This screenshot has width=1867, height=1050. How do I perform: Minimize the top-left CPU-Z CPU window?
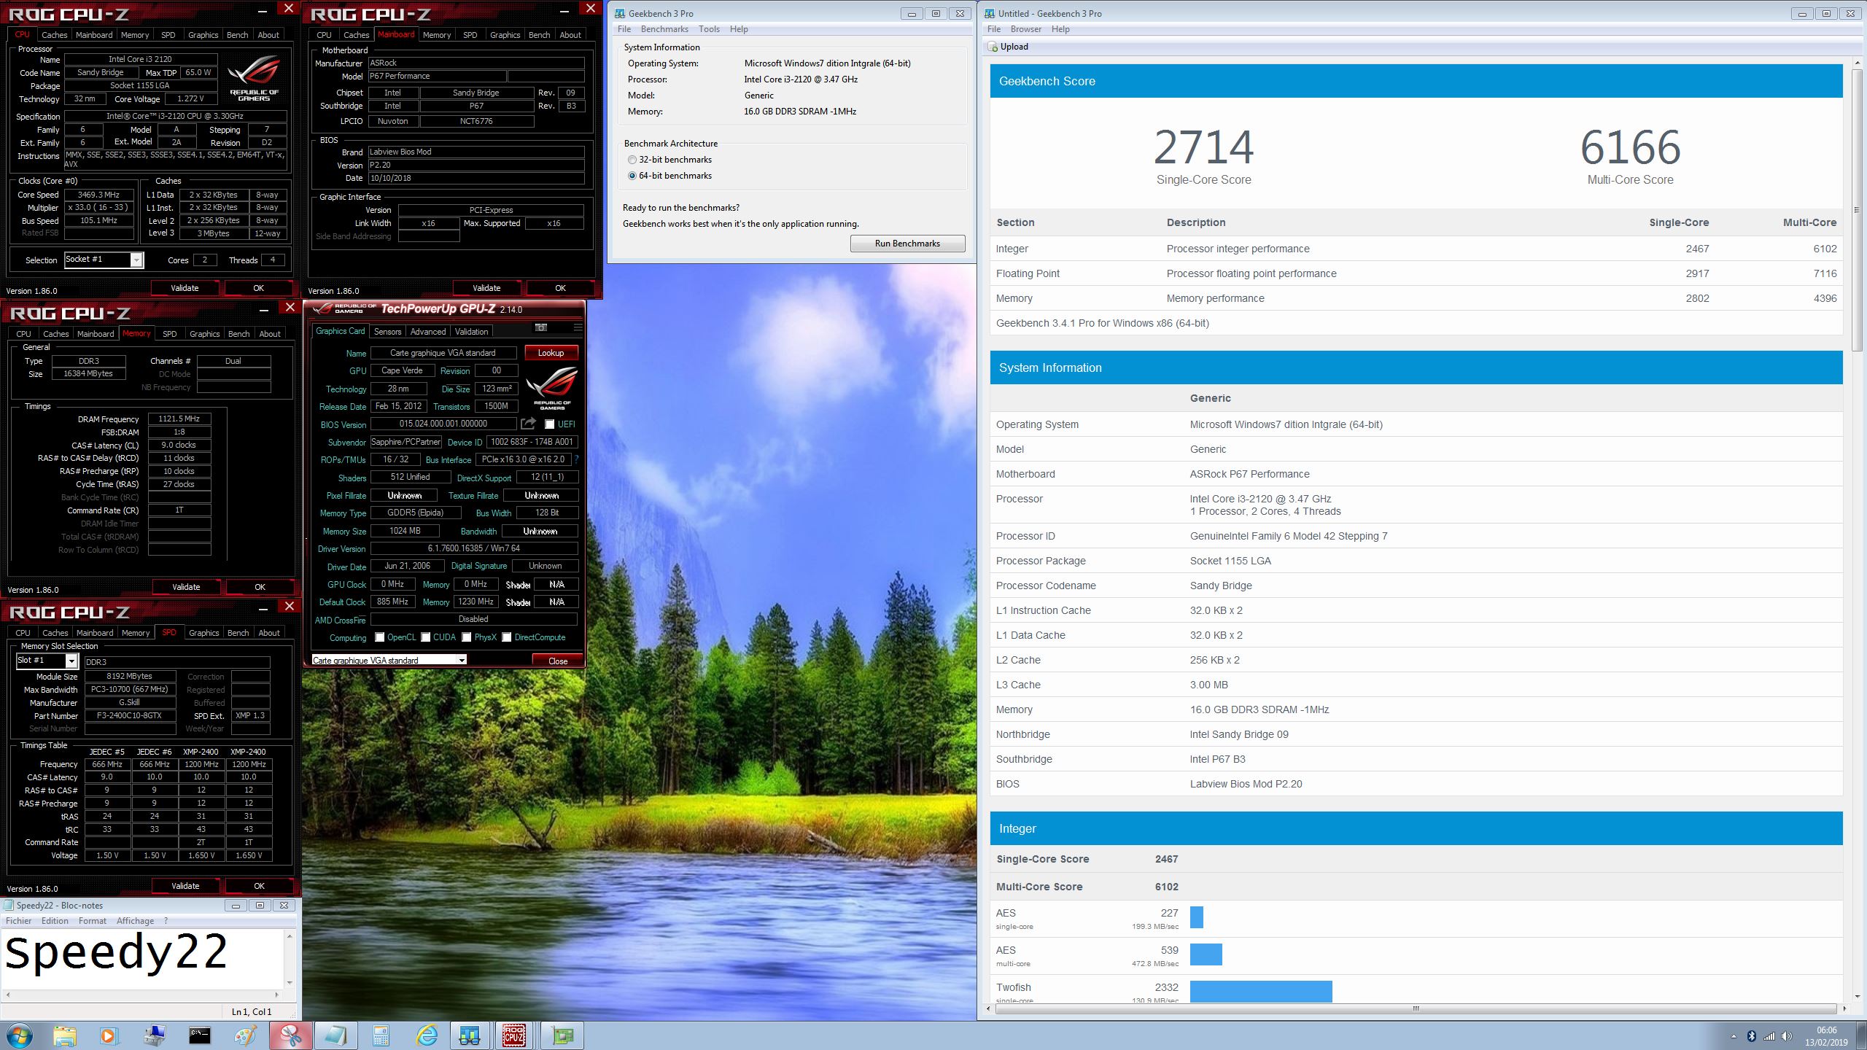pos(264,11)
